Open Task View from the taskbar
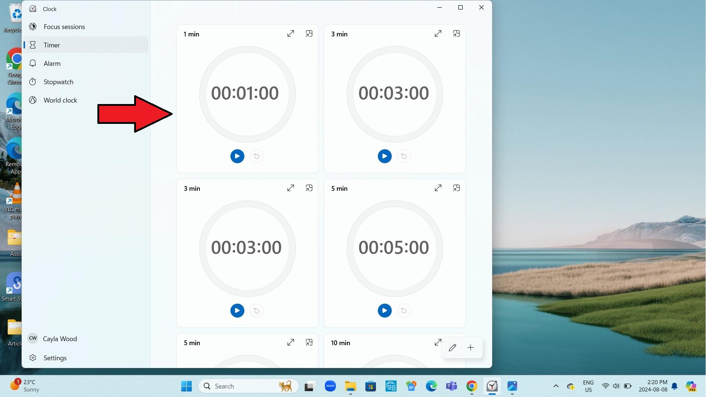Image resolution: width=706 pixels, height=397 pixels. [309, 386]
